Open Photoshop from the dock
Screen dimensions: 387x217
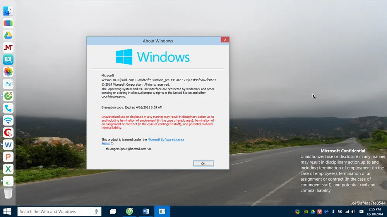tap(8, 84)
